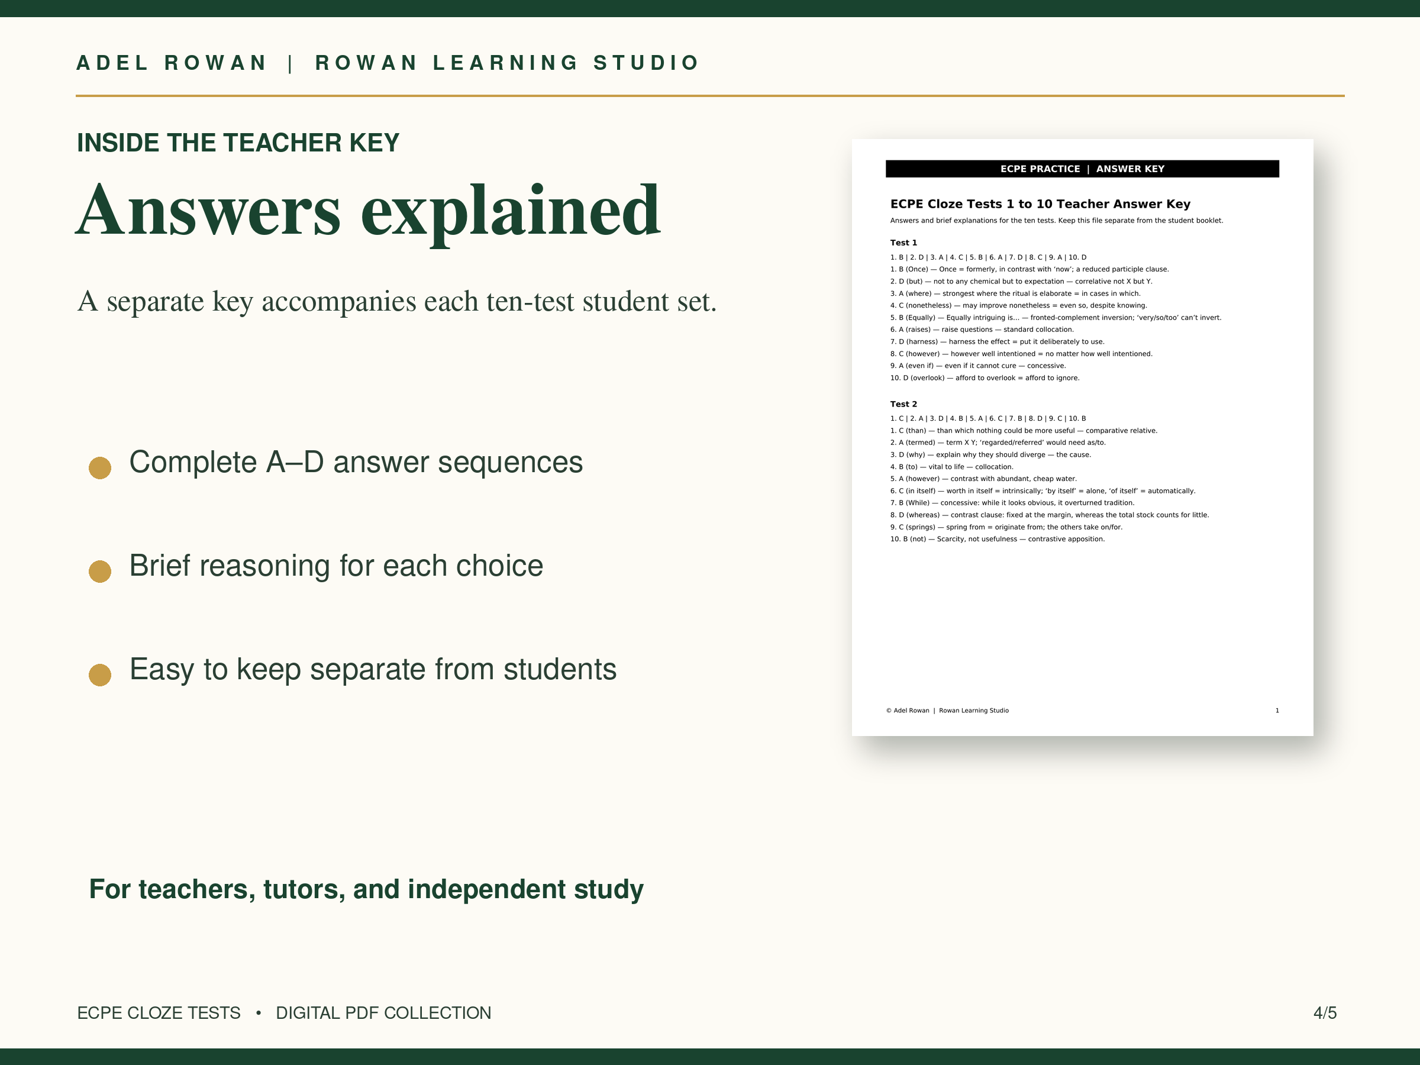
Task: Click the 'A separate key accompanies each ten-test student set.' line
Action: (397, 301)
